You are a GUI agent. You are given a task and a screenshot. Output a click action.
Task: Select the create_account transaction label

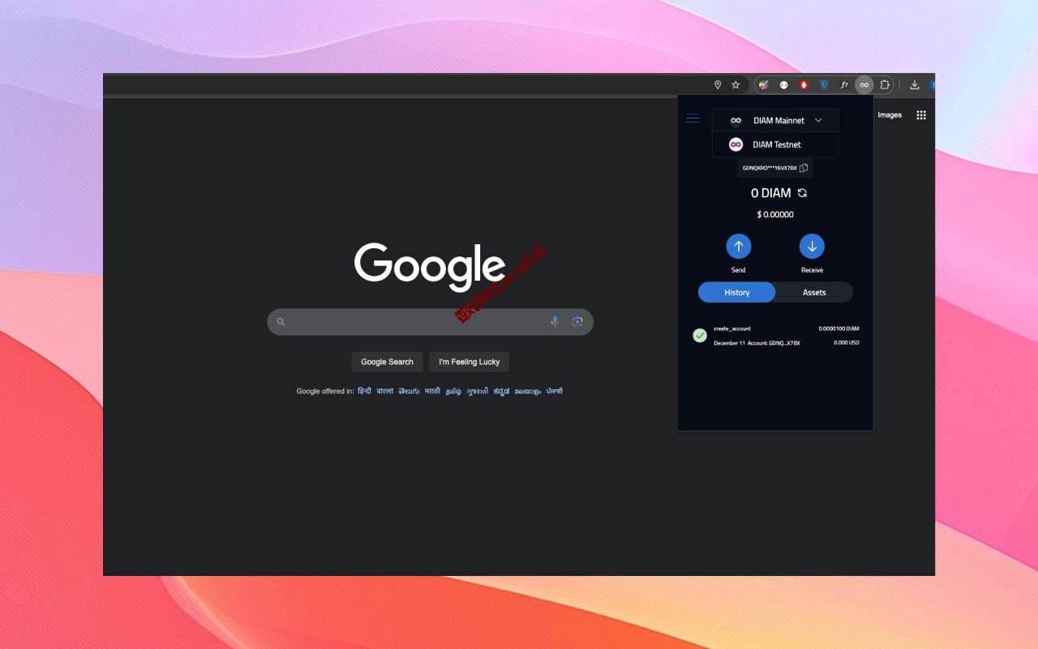point(732,329)
